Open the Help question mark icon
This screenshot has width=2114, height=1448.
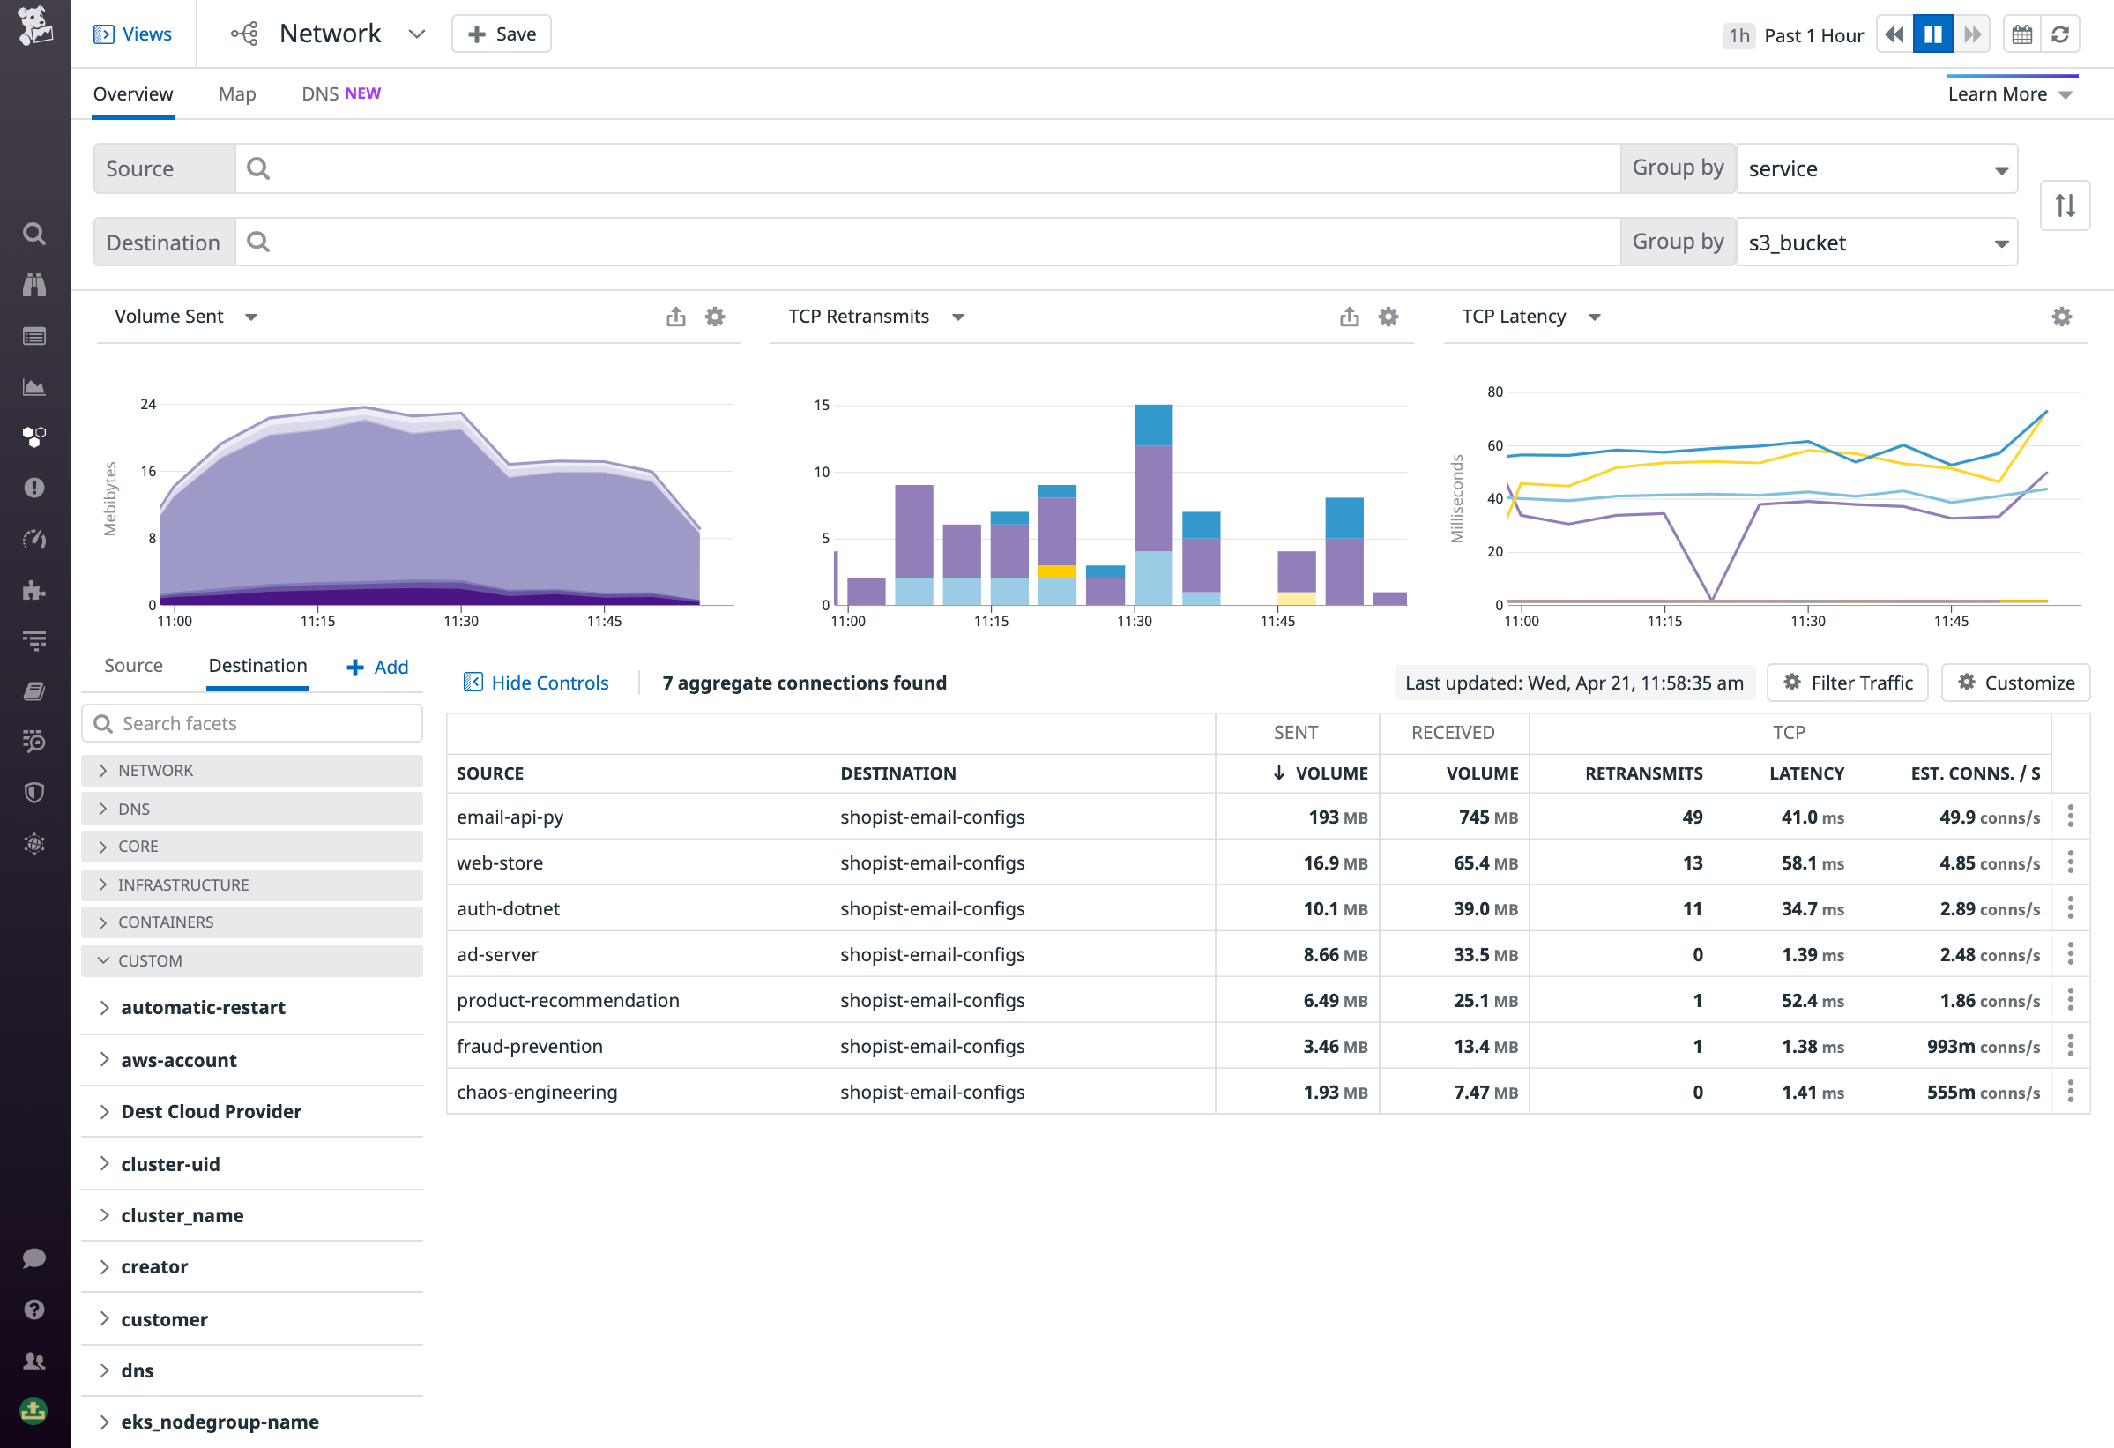[x=34, y=1309]
